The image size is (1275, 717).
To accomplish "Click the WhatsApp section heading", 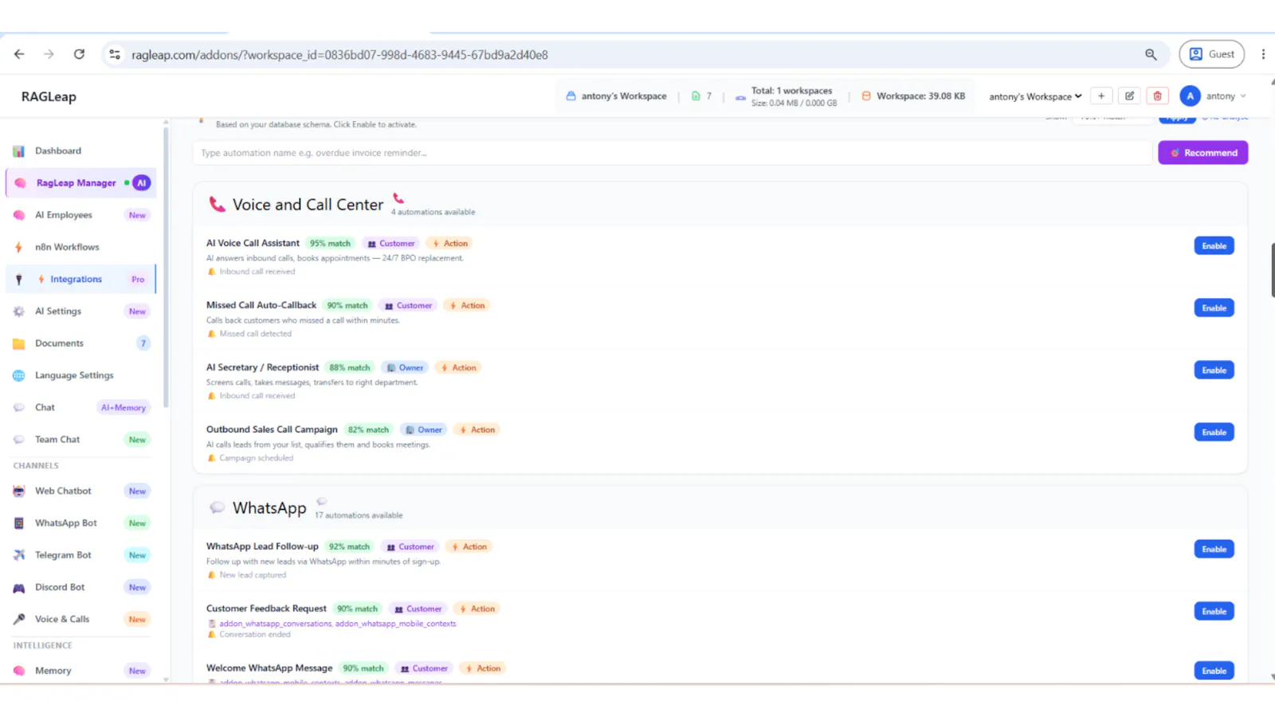I will click(269, 508).
